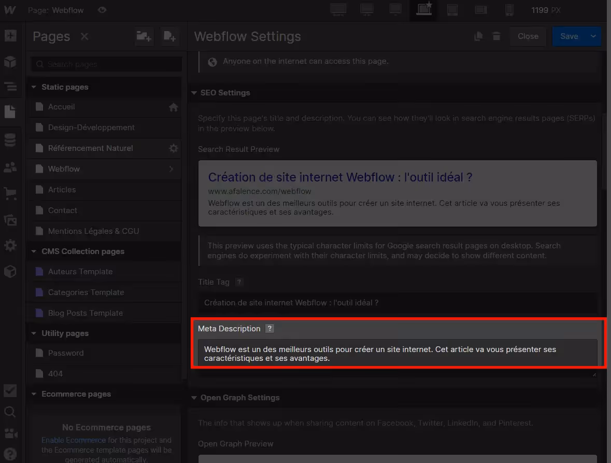Open the Symbols cube panel

click(x=10, y=62)
